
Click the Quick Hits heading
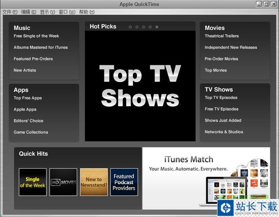point(33,154)
